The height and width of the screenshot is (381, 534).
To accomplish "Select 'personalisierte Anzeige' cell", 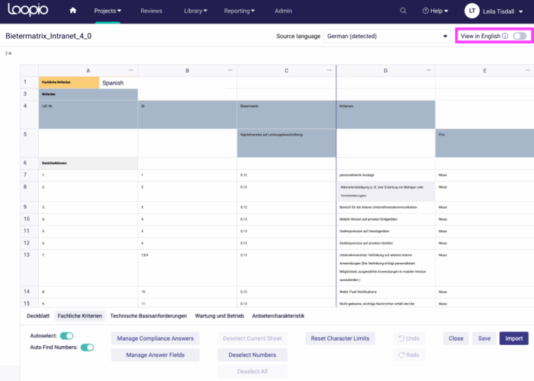I will pos(385,175).
